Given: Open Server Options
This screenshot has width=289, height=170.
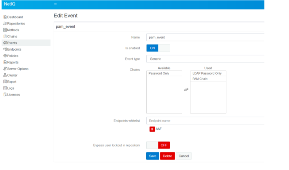Looking at the screenshot, I should 18,69.
